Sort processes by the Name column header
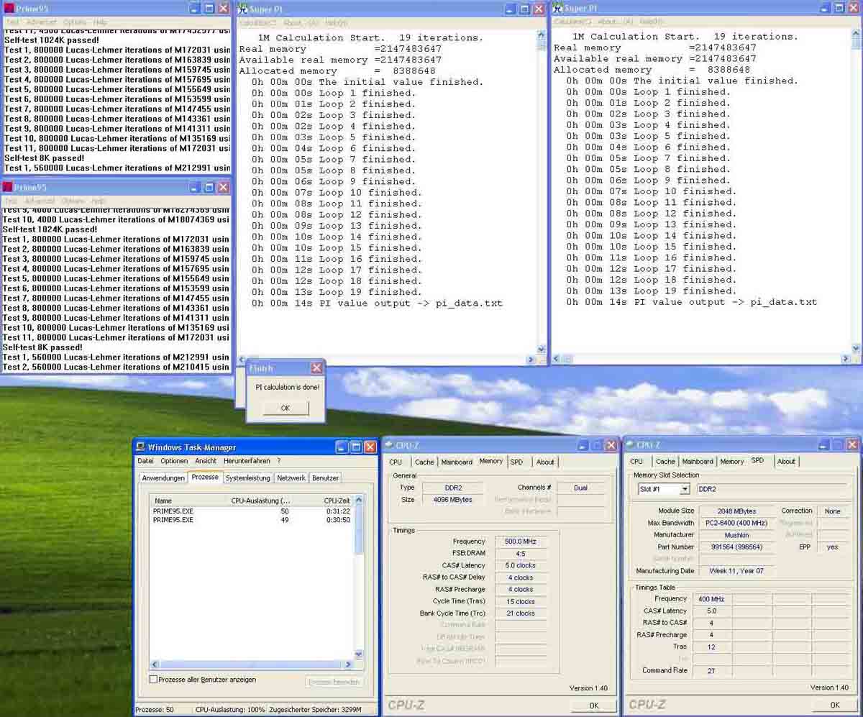Image resolution: width=863 pixels, height=717 pixels. (188, 501)
